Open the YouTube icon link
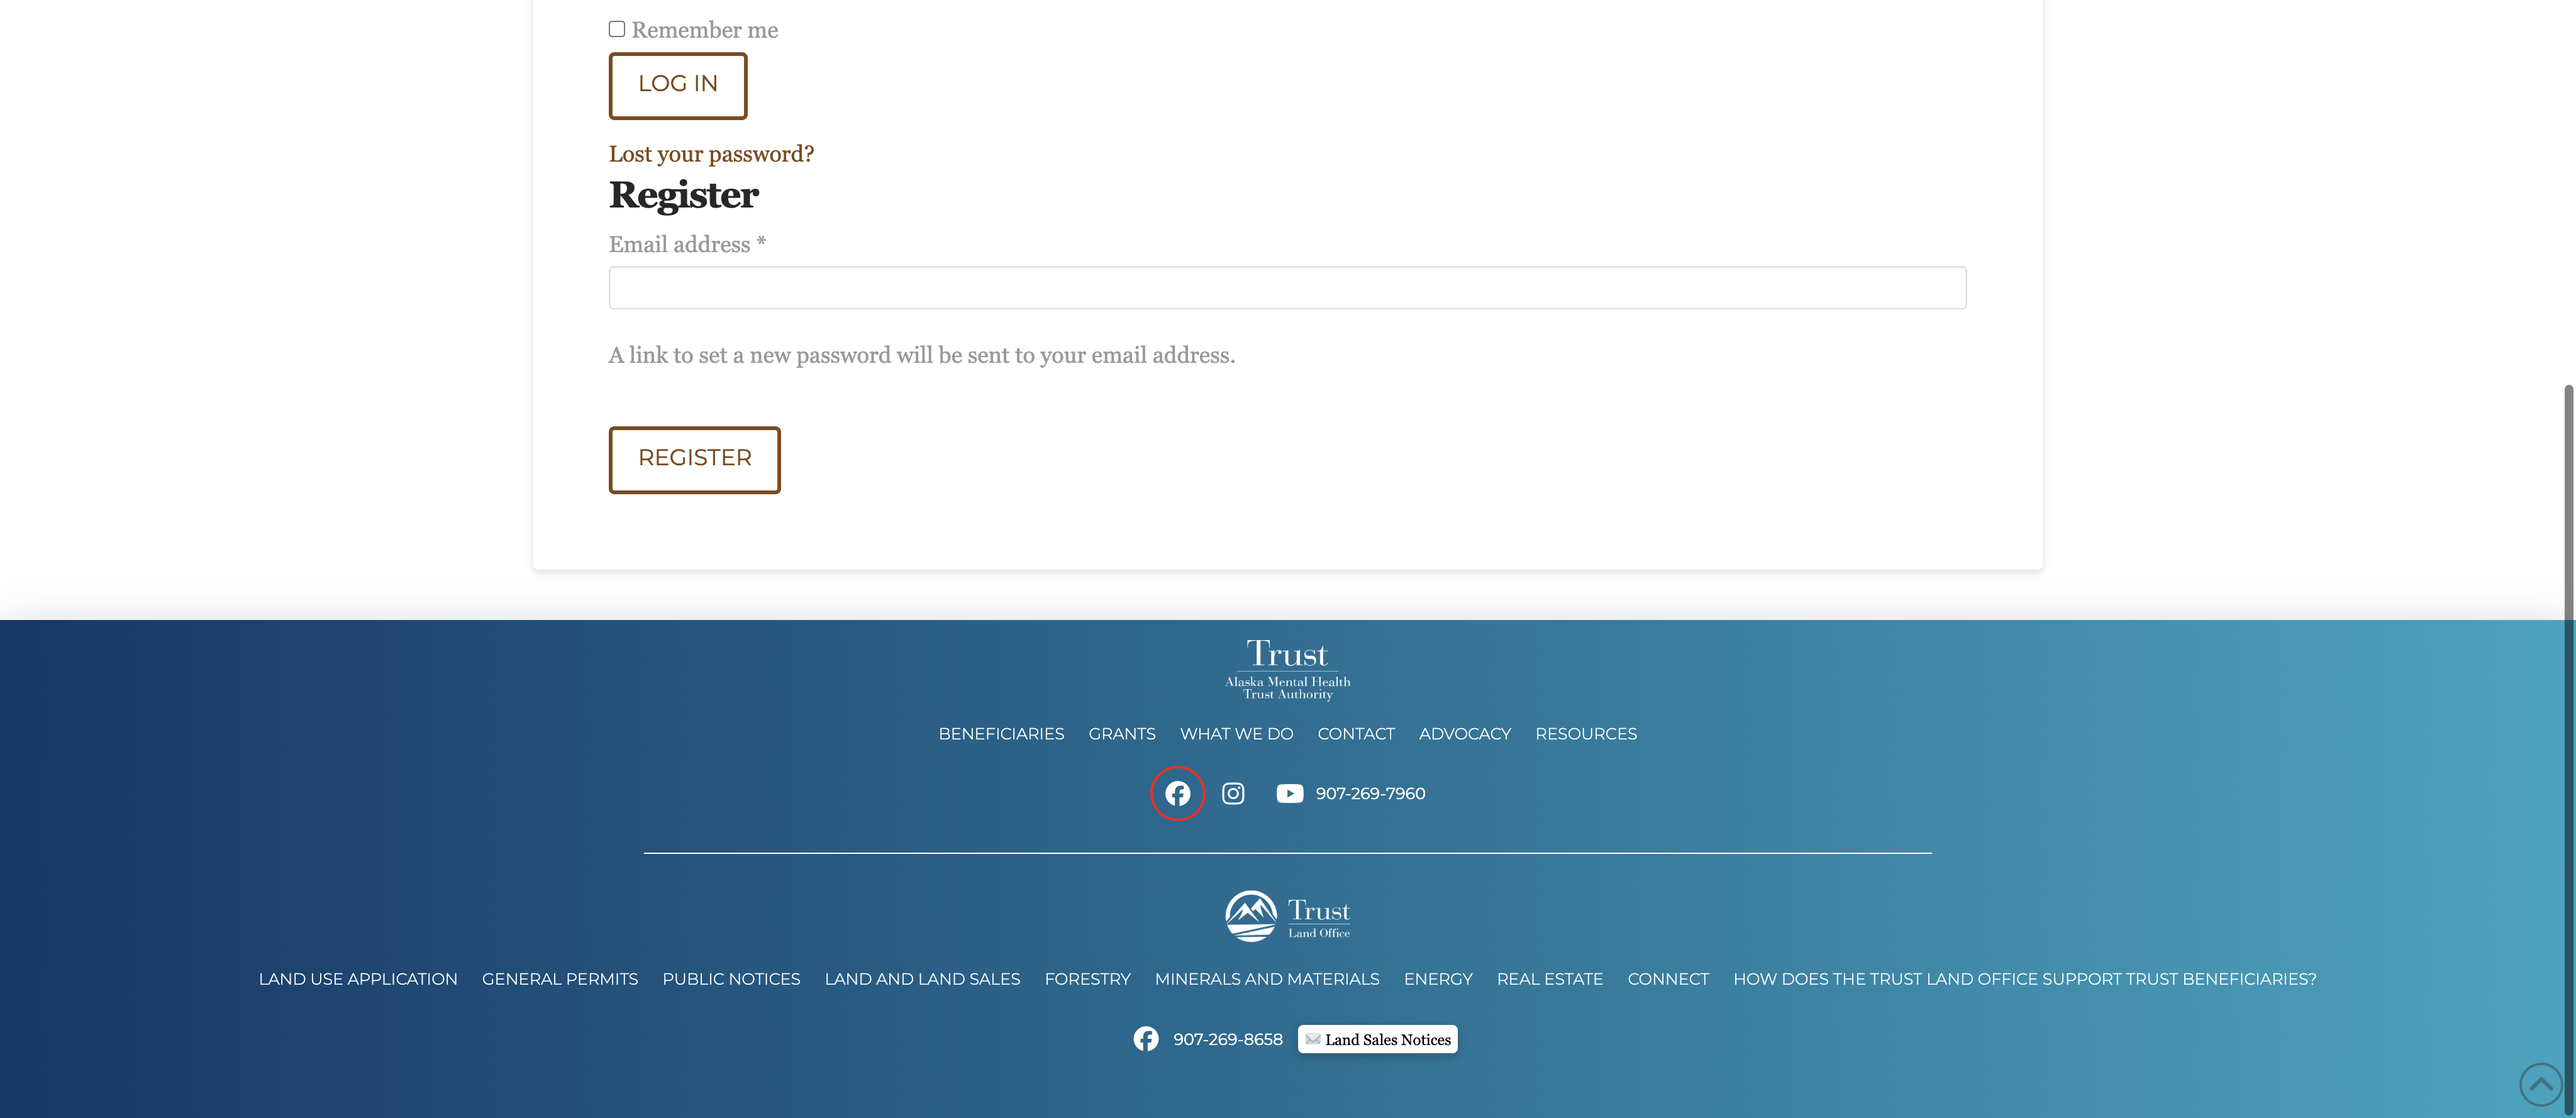Image resolution: width=2576 pixels, height=1118 pixels. tap(1289, 793)
